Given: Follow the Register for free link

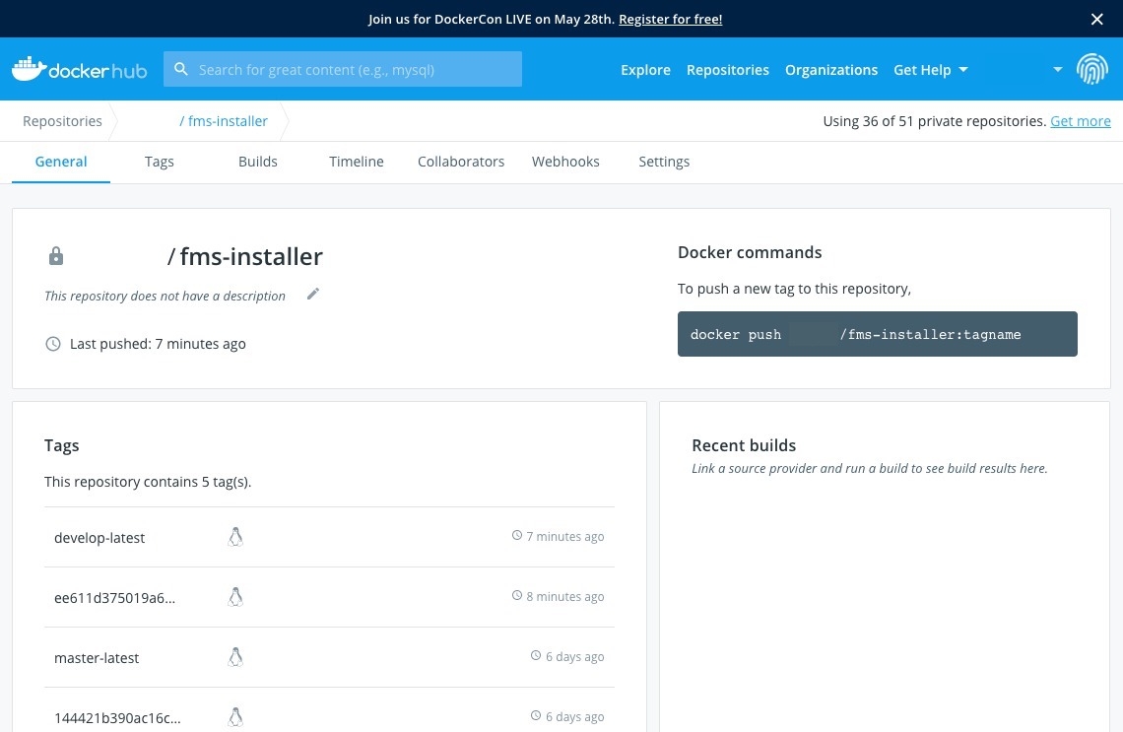Looking at the screenshot, I should (x=670, y=19).
